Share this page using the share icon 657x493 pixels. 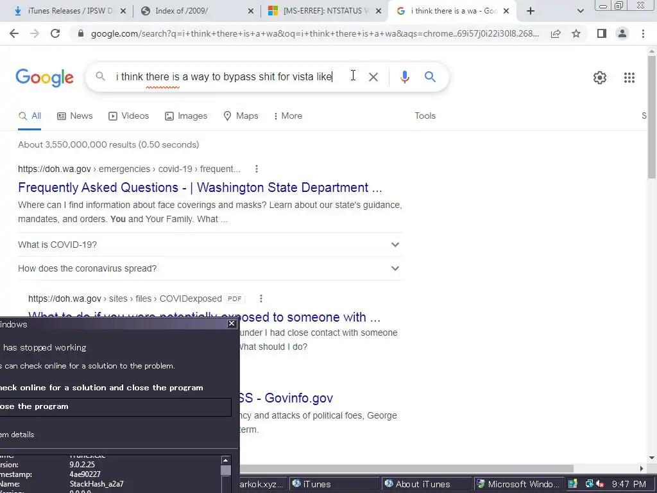(556, 33)
